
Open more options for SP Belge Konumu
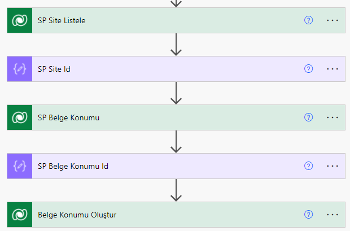pos(333,117)
